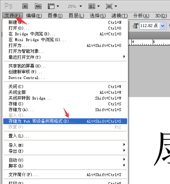Select 共享我的屏幕(H)...
Viewport: 170px width, 184px height.
tap(65, 66)
